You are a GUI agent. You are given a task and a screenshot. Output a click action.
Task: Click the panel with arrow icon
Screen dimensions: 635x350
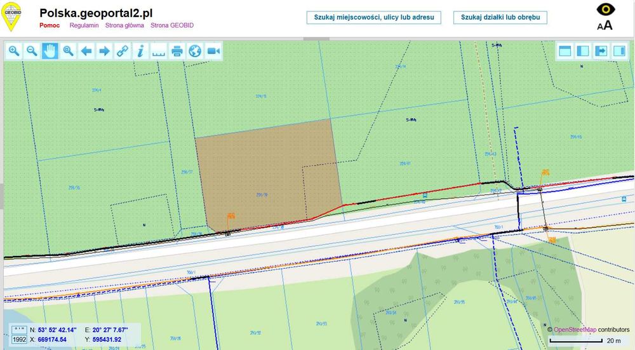tap(601, 51)
